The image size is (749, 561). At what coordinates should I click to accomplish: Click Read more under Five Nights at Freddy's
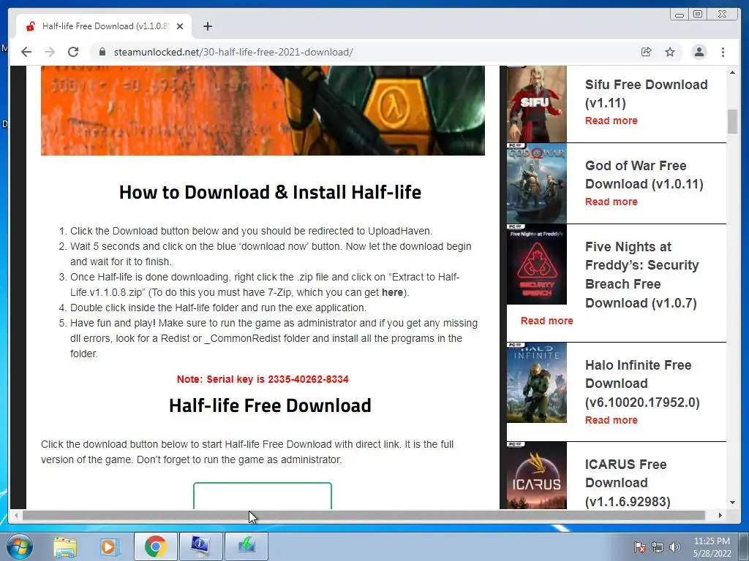(546, 321)
